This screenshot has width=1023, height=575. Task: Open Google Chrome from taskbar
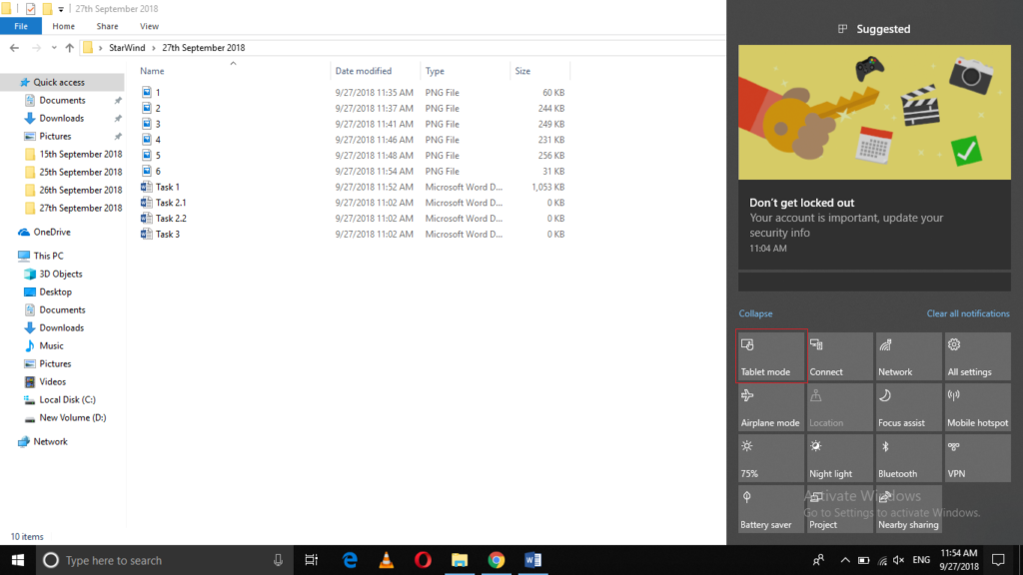point(496,560)
